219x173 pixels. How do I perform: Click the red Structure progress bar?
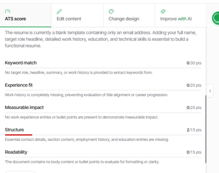pos(18,135)
